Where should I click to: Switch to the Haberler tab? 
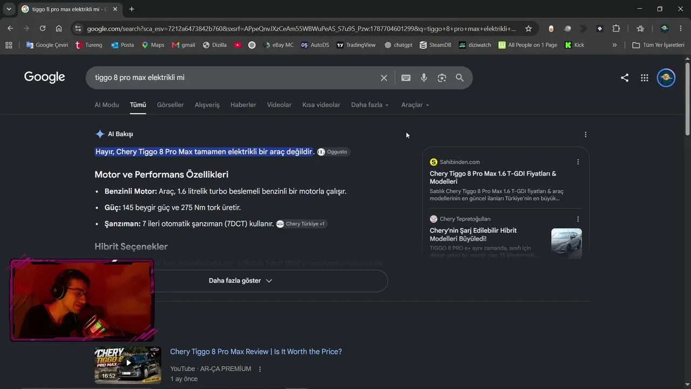[243, 105]
